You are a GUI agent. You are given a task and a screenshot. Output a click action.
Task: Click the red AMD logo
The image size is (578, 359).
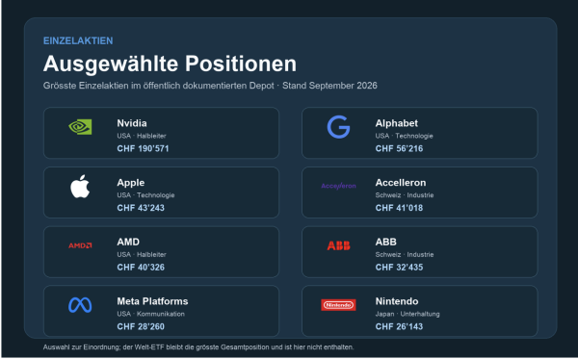click(x=80, y=245)
